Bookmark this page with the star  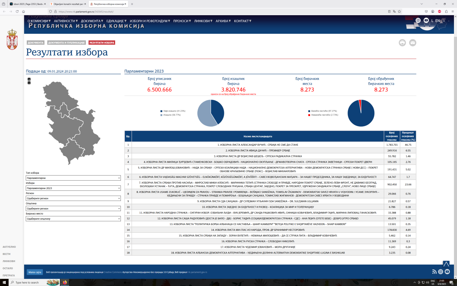[x=399, y=11]
